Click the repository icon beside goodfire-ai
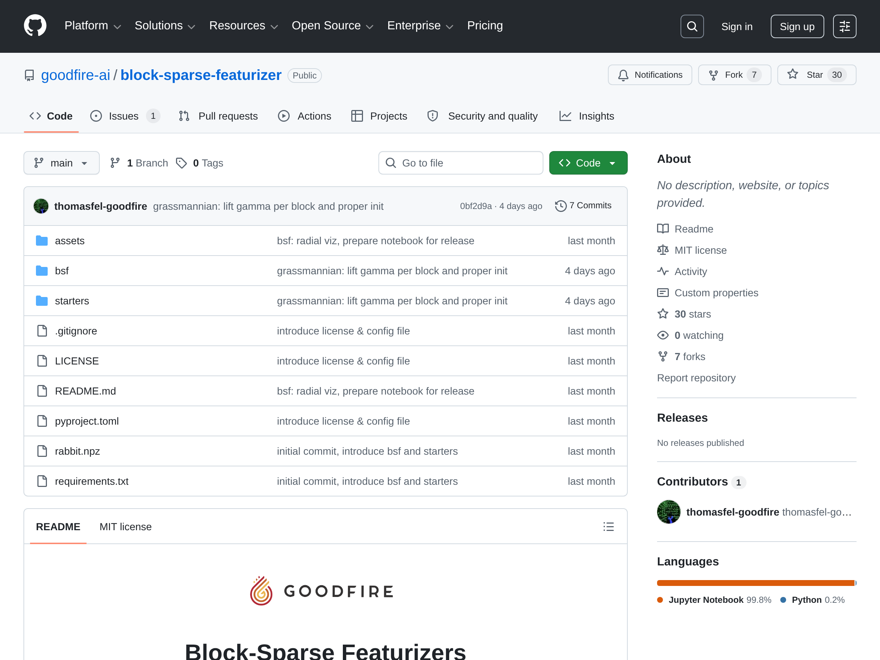Image resolution: width=880 pixels, height=660 pixels. point(29,75)
